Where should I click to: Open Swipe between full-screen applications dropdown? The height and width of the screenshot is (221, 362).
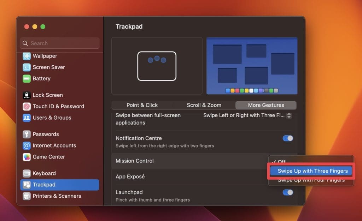tap(247, 115)
